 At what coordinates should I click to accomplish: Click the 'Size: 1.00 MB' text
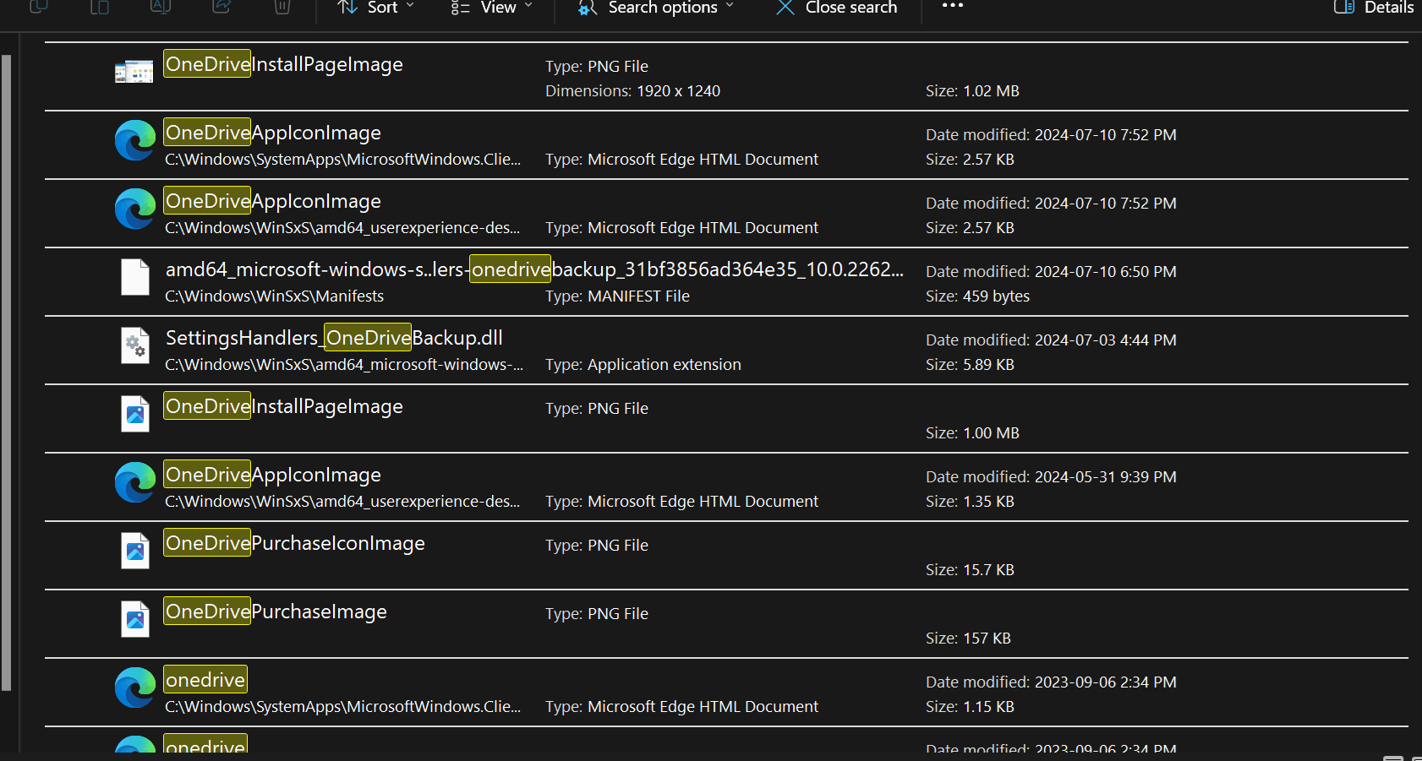click(x=972, y=433)
